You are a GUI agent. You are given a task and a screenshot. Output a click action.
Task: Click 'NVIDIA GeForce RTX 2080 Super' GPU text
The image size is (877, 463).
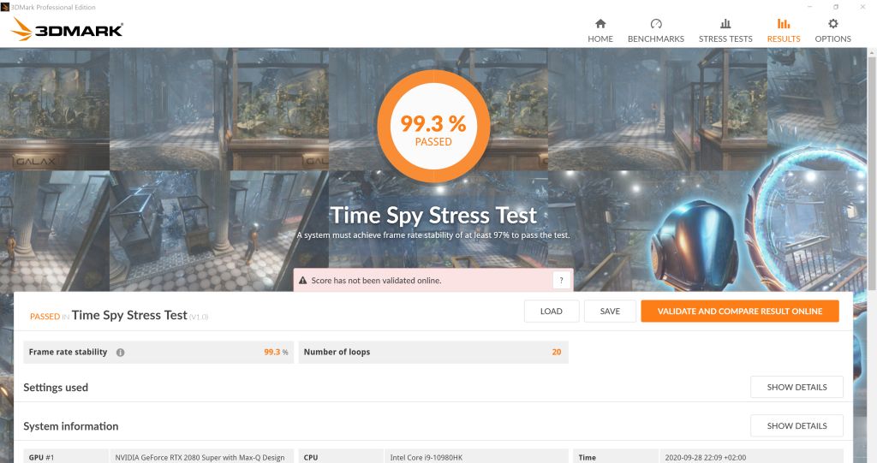(200, 457)
